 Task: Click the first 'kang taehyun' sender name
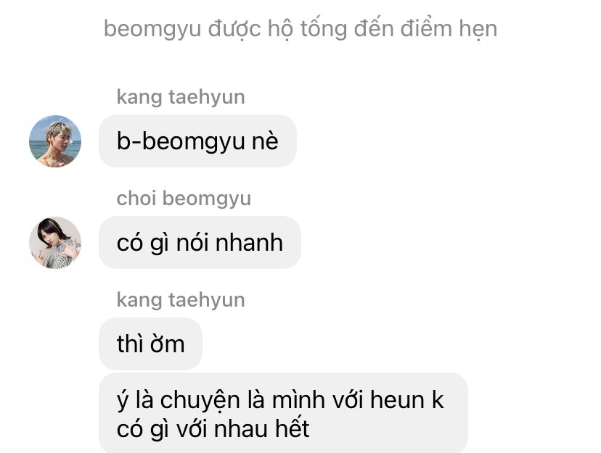(x=181, y=97)
